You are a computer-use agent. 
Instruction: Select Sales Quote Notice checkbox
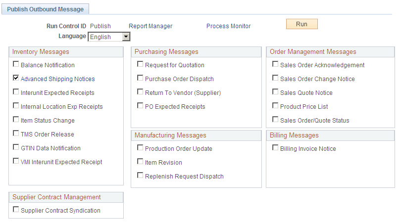coord(275,91)
